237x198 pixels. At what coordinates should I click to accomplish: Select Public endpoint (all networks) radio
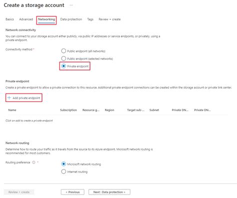(x=63, y=51)
